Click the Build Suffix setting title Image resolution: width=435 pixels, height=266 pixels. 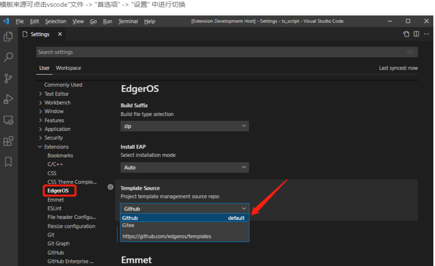pyautogui.click(x=134, y=105)
